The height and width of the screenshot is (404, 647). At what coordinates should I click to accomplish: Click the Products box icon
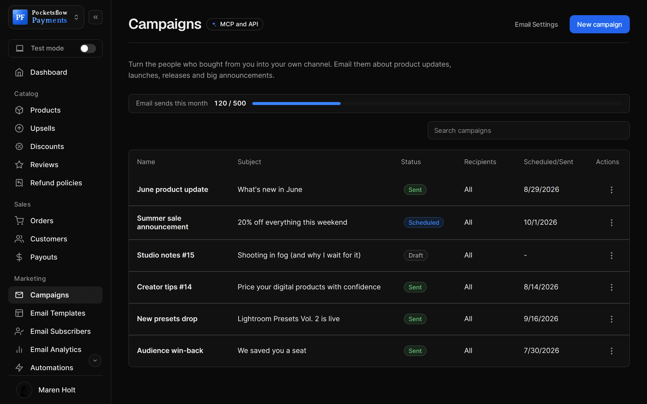click(19, 110)
